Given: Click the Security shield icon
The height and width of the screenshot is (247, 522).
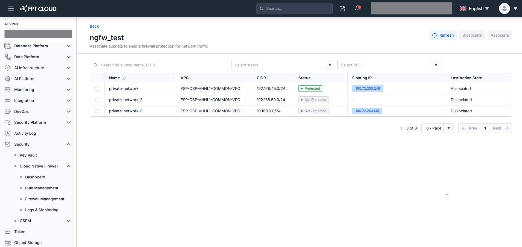Looking at the screenshot, I should coord(8,144).
